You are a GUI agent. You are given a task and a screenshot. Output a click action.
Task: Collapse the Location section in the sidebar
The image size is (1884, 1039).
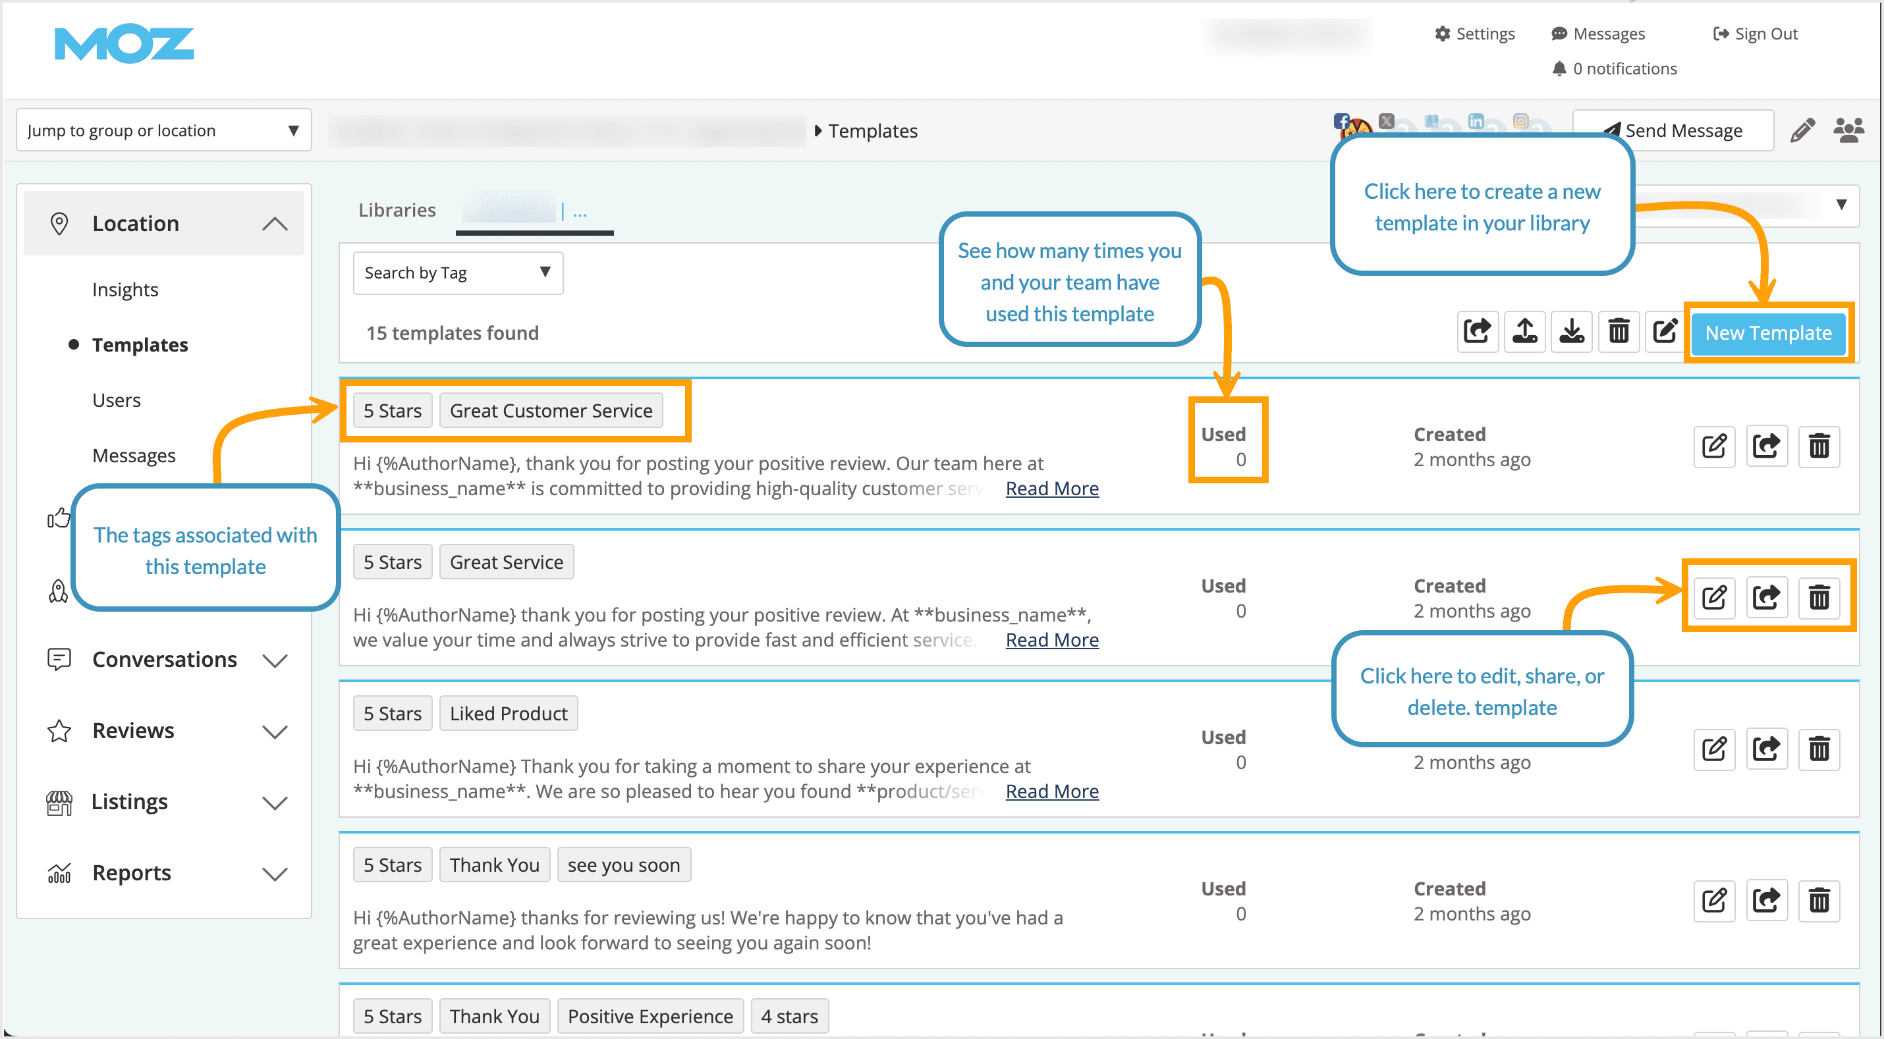pyautogui.click(x=275, y=223)
